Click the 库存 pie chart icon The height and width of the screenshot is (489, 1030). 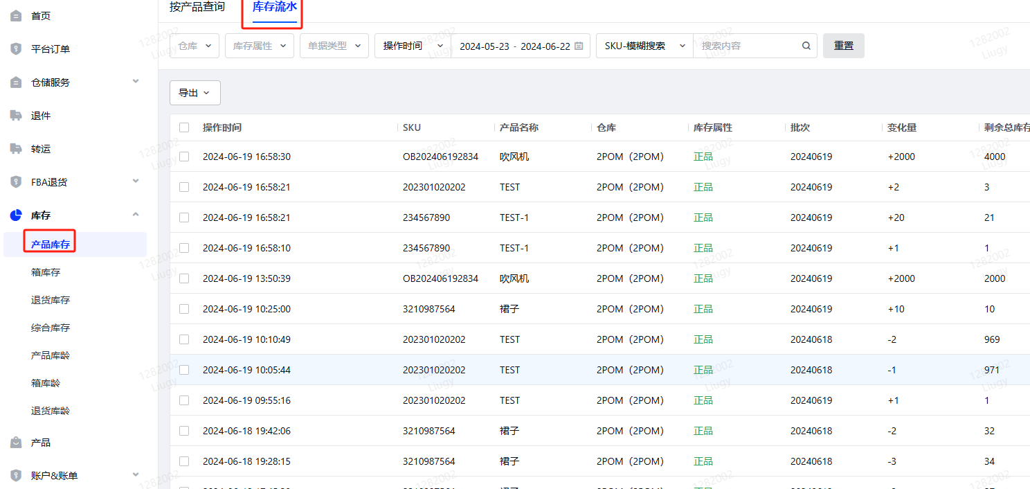tap(16, 215)
